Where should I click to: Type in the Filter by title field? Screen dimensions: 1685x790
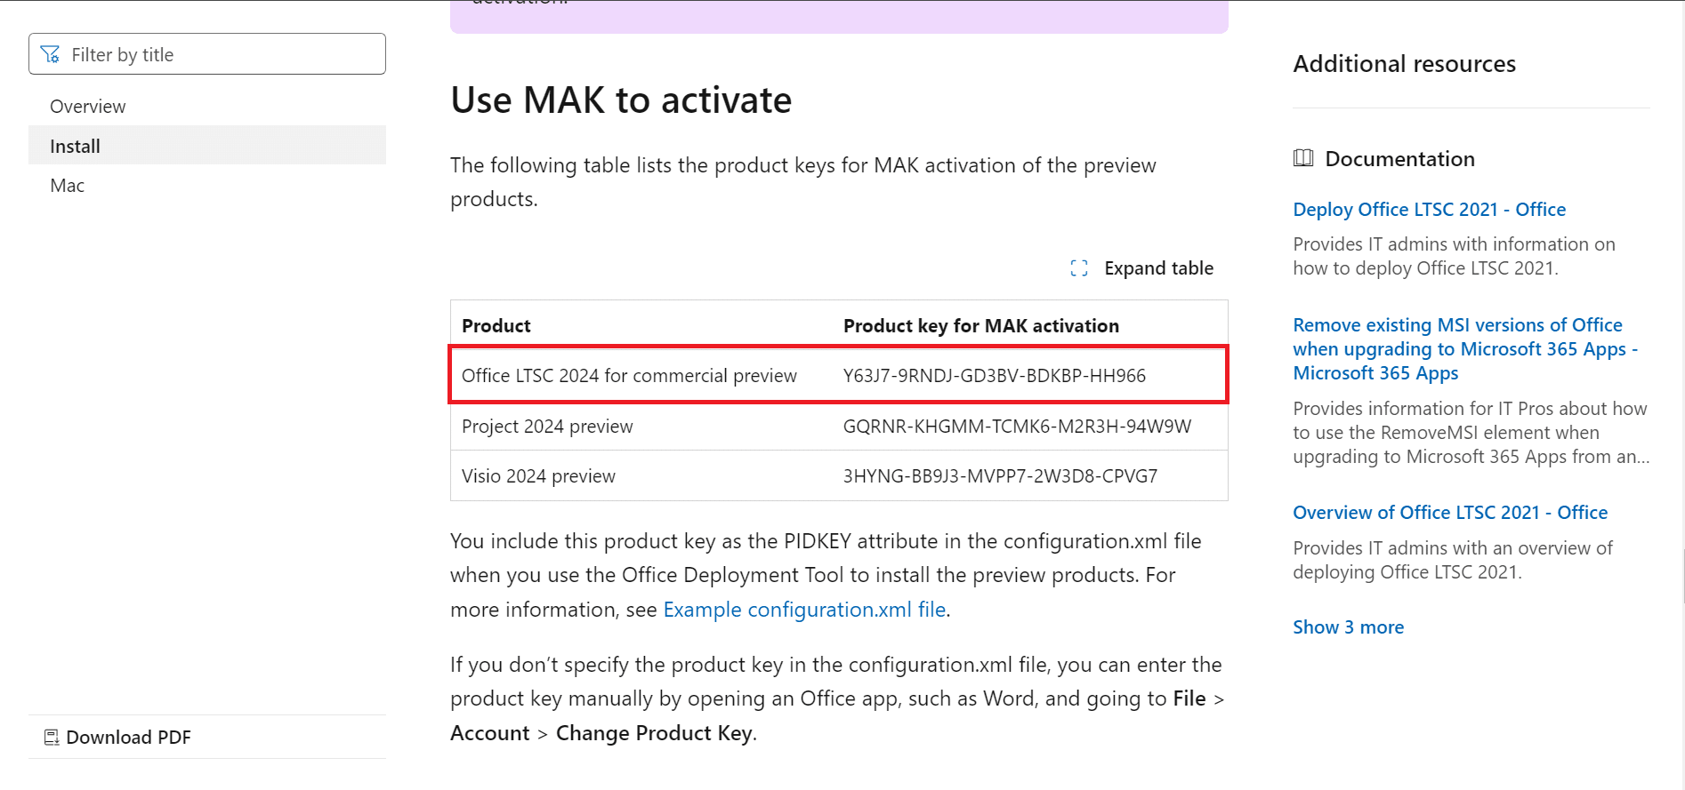coord(222,55)
